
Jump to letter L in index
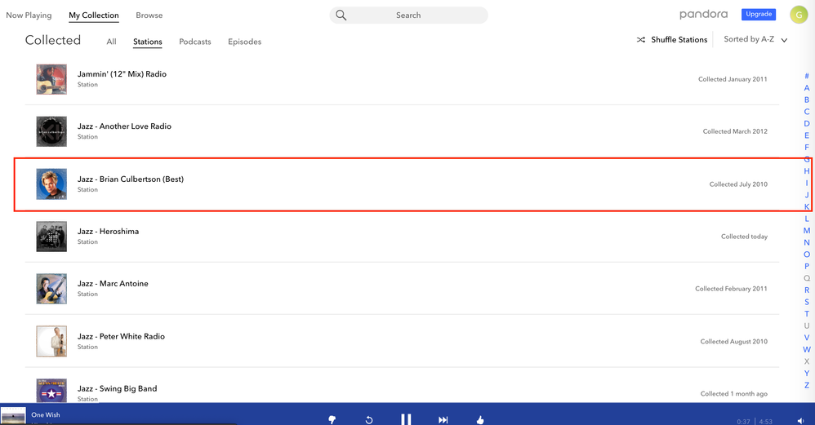(x=807, y=219)
